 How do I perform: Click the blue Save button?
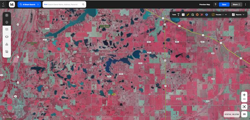(224, 4)
